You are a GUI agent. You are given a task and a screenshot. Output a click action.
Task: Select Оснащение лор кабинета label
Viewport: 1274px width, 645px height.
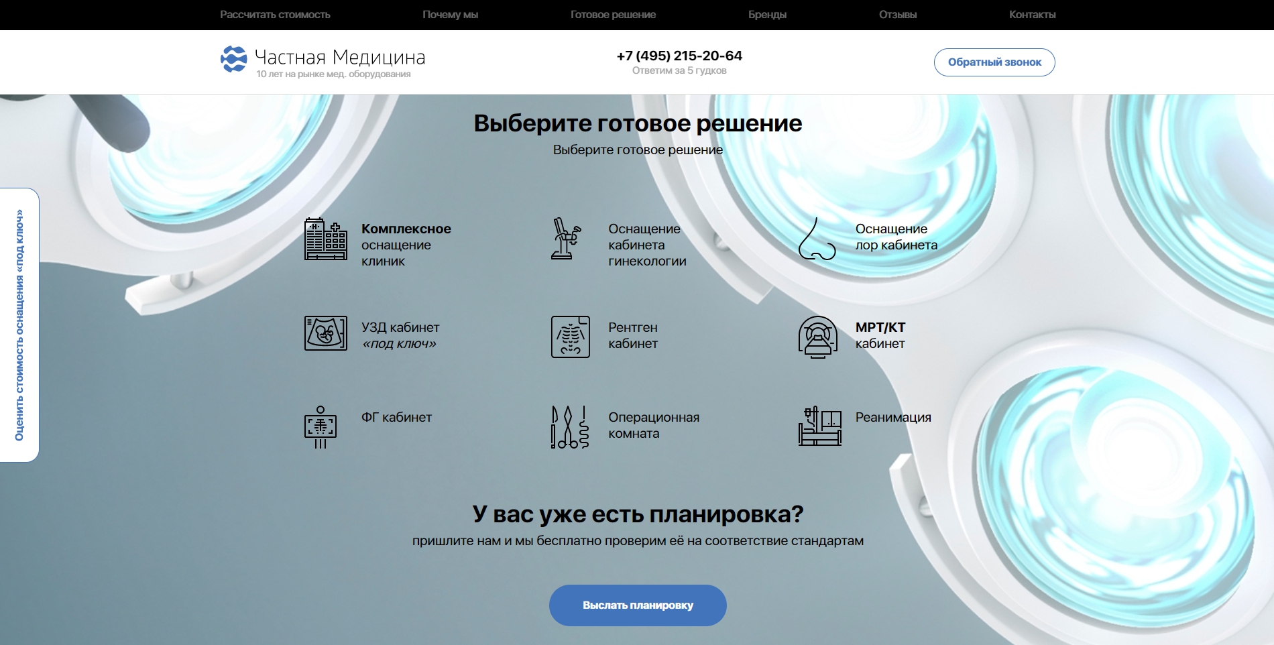point(896,237)
